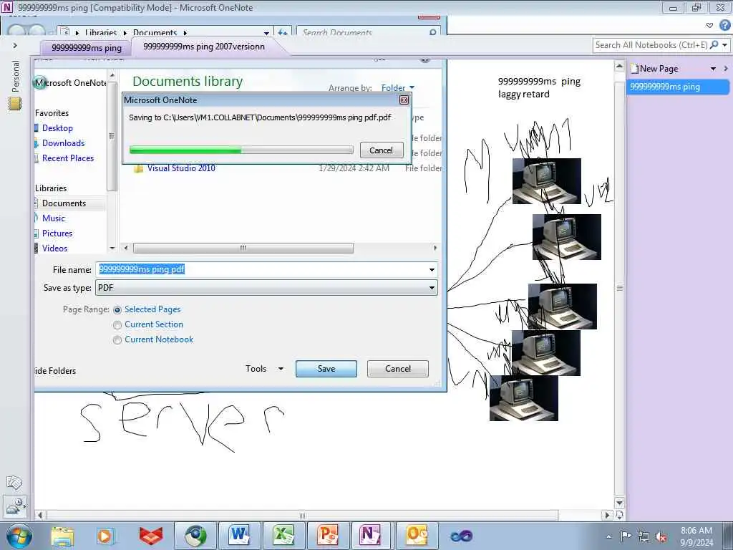Click the bottom computer image on page
733x550 pixels.
pyautogui.click(x=523, y=398)
